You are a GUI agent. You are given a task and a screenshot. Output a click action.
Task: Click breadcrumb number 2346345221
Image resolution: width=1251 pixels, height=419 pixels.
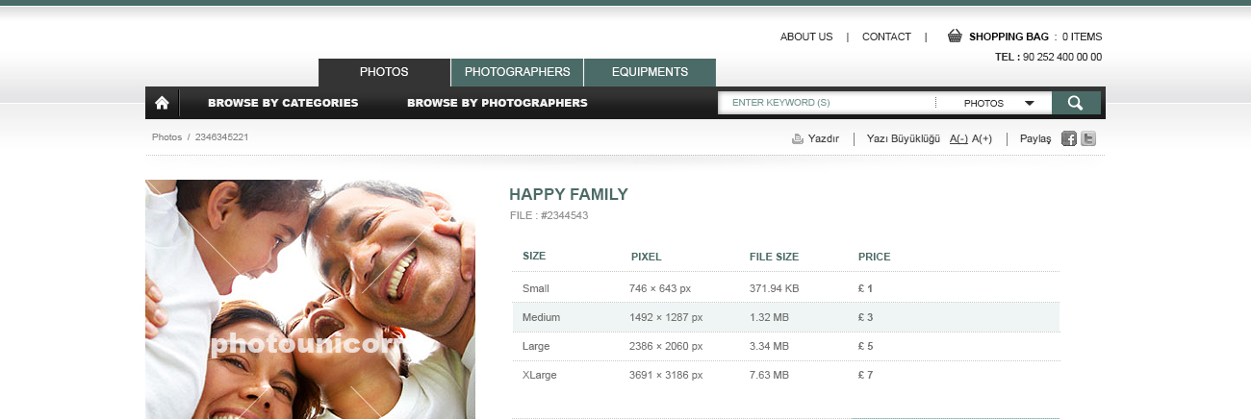pyautogui.click(x=221, y=137)
